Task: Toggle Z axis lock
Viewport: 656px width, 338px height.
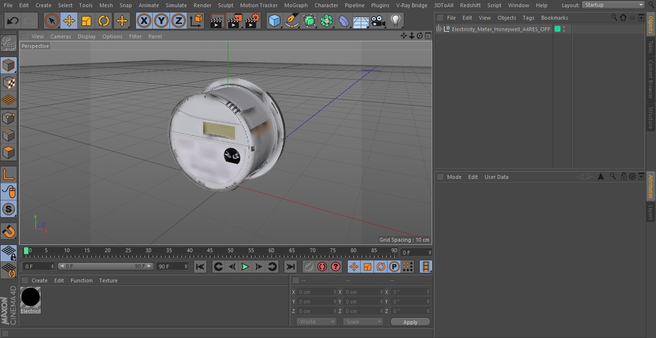Action: coord(178,21)
